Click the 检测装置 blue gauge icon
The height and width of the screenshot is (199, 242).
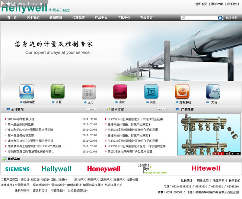coord(27,92)
